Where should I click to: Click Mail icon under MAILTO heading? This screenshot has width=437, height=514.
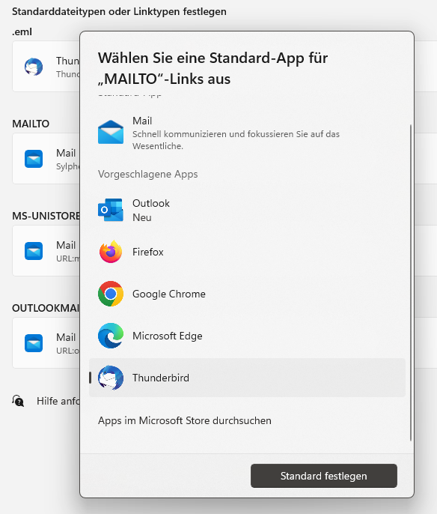coord(34,159)
